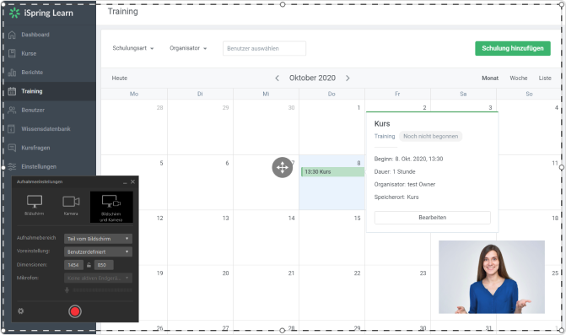
Task: Open Aufnahmebereich dropdown
Action: pos(98,239)
